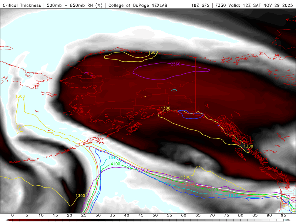This screenshot has height=222, width=296.
Task: Click the red "2840" contour label
Action: tap(191, 184)
